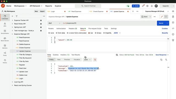Select the none body radio option
The image size is (176, 99).
[49, 33]
